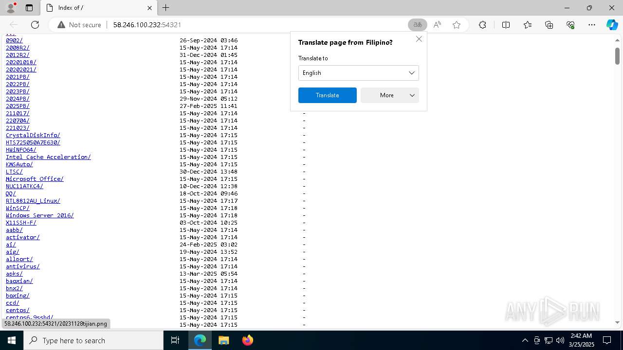Open the 0902/ directory link
623x350 pixels.
coord(14,40)
